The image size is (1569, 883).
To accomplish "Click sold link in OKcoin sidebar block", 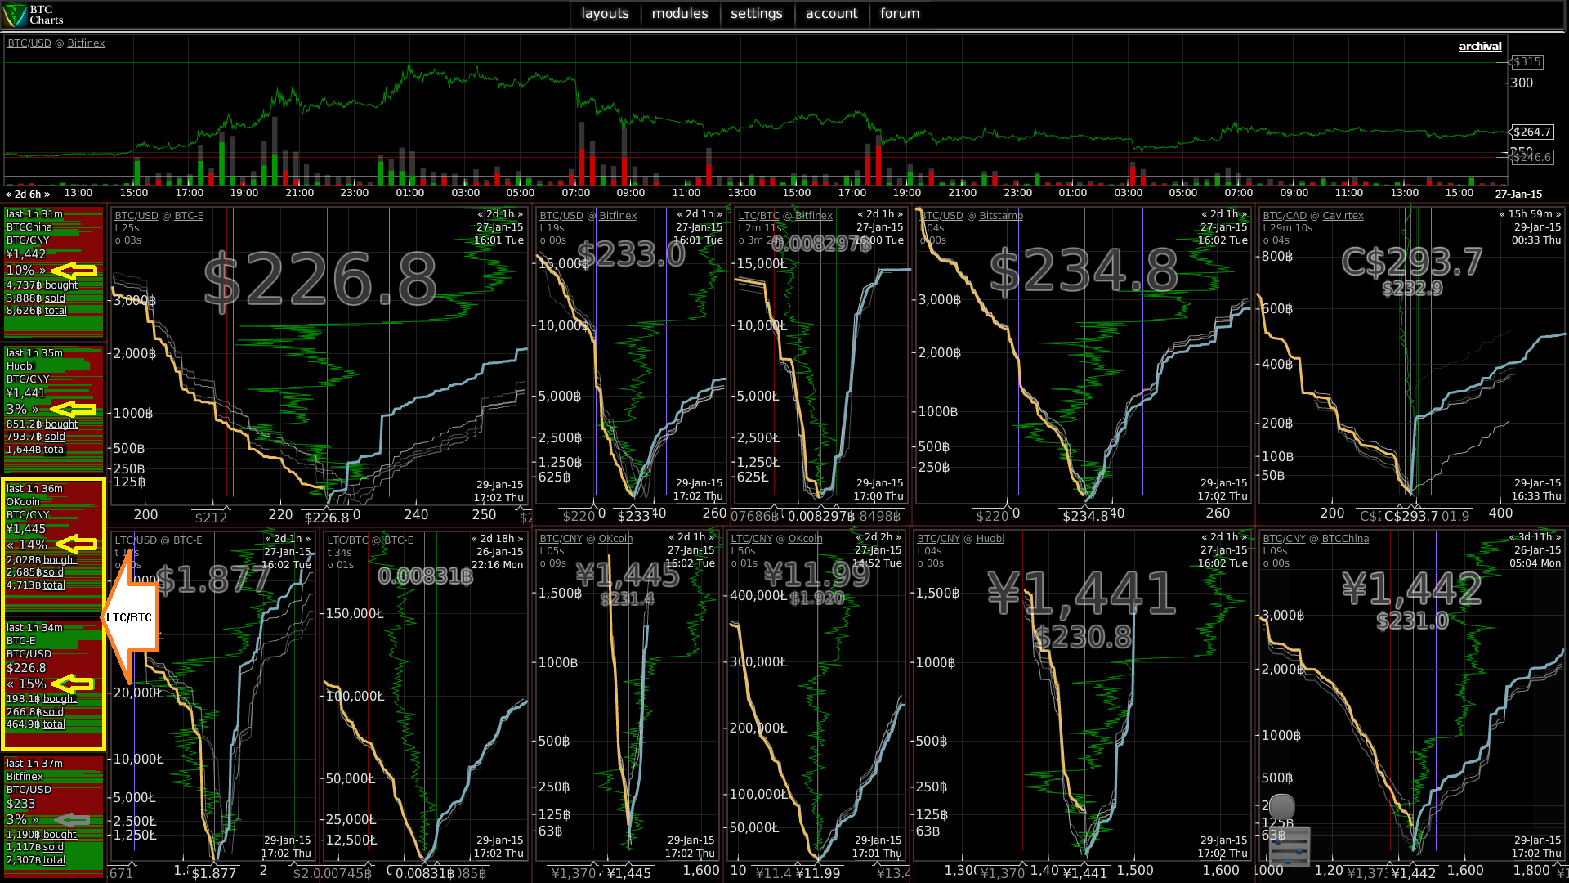I will (x=53, y=572).
